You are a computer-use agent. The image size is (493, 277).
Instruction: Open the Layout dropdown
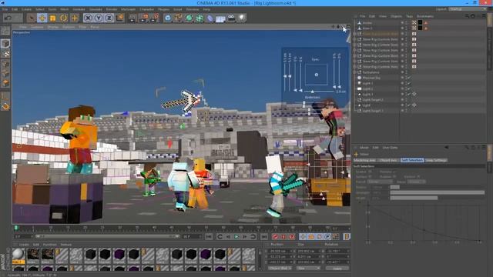coord(468,9)
